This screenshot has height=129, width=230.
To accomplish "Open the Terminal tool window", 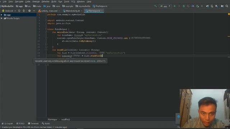I will click(33, 124).
